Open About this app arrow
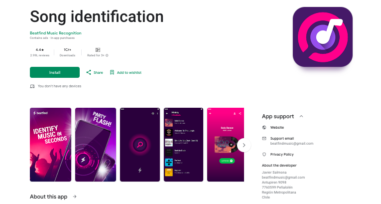The width and height of the screenshot is (381, 204). [x=75, y=197]
